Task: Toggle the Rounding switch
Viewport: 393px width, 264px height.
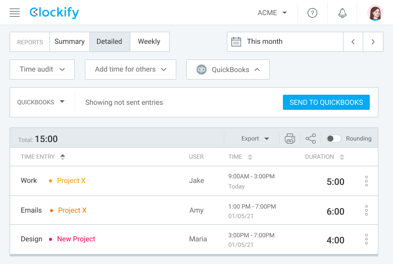Action: click(x=333, y=139)
